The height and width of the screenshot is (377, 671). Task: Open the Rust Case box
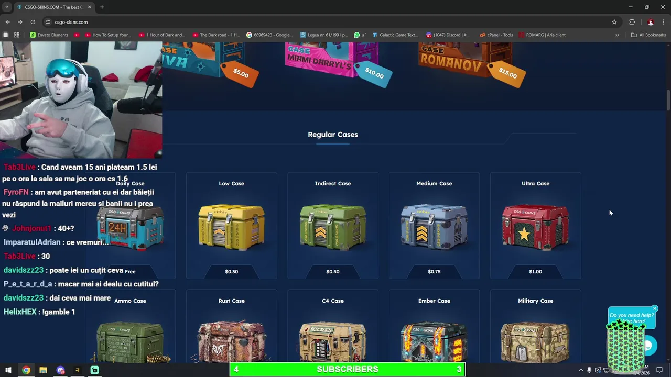tap(231, 341)
